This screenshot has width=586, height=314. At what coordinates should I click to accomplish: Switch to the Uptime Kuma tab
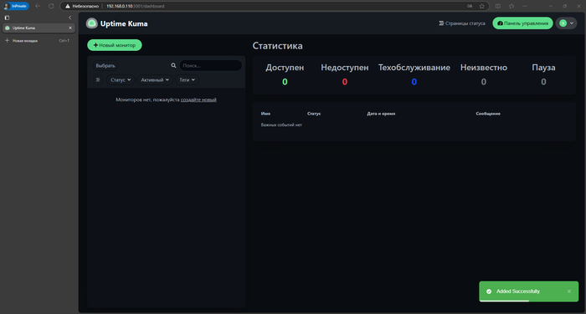(39, 28)
